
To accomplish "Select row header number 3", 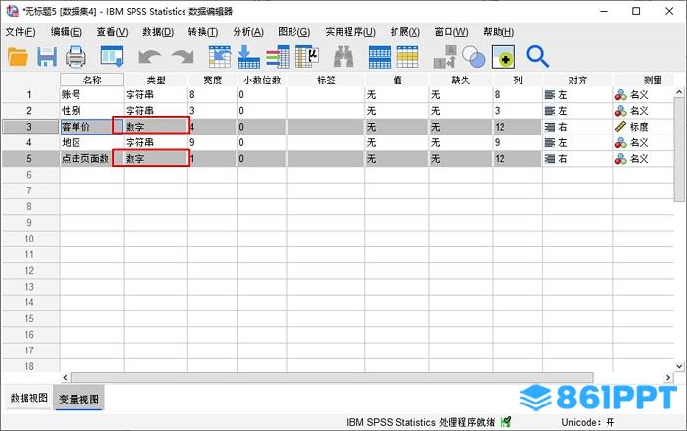I will [x=29, y=127].
